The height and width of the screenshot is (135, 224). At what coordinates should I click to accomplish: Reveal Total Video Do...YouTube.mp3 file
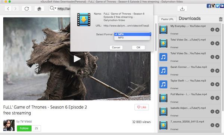(212, 57)
